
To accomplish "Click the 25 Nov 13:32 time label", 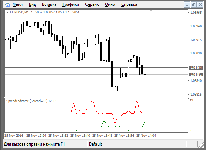I will tap(58, 136).
